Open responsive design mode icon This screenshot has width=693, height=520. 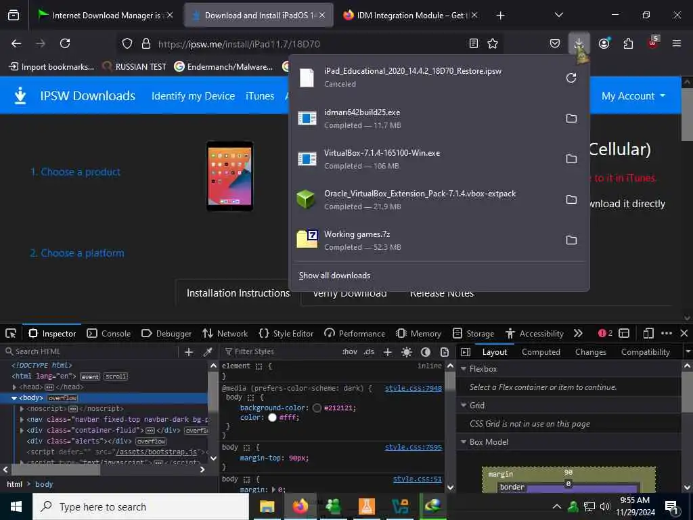coord(648,333)
